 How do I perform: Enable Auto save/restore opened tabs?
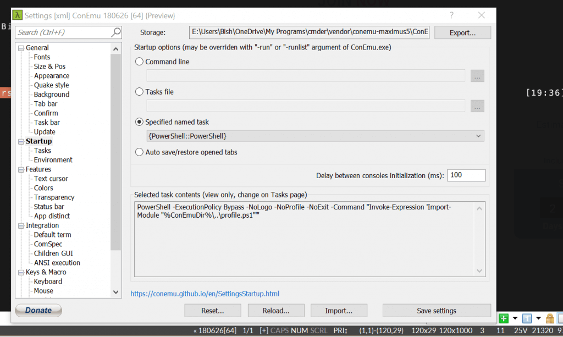coord(139,152)
